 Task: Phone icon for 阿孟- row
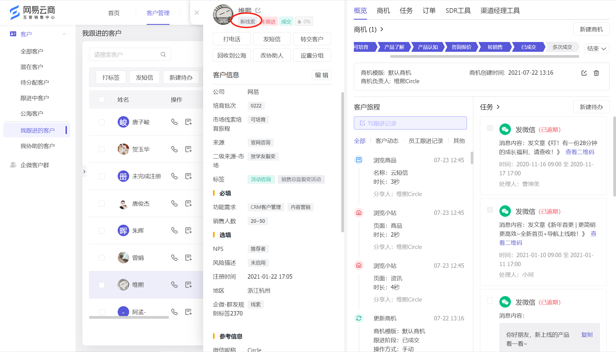pos(174,312)
